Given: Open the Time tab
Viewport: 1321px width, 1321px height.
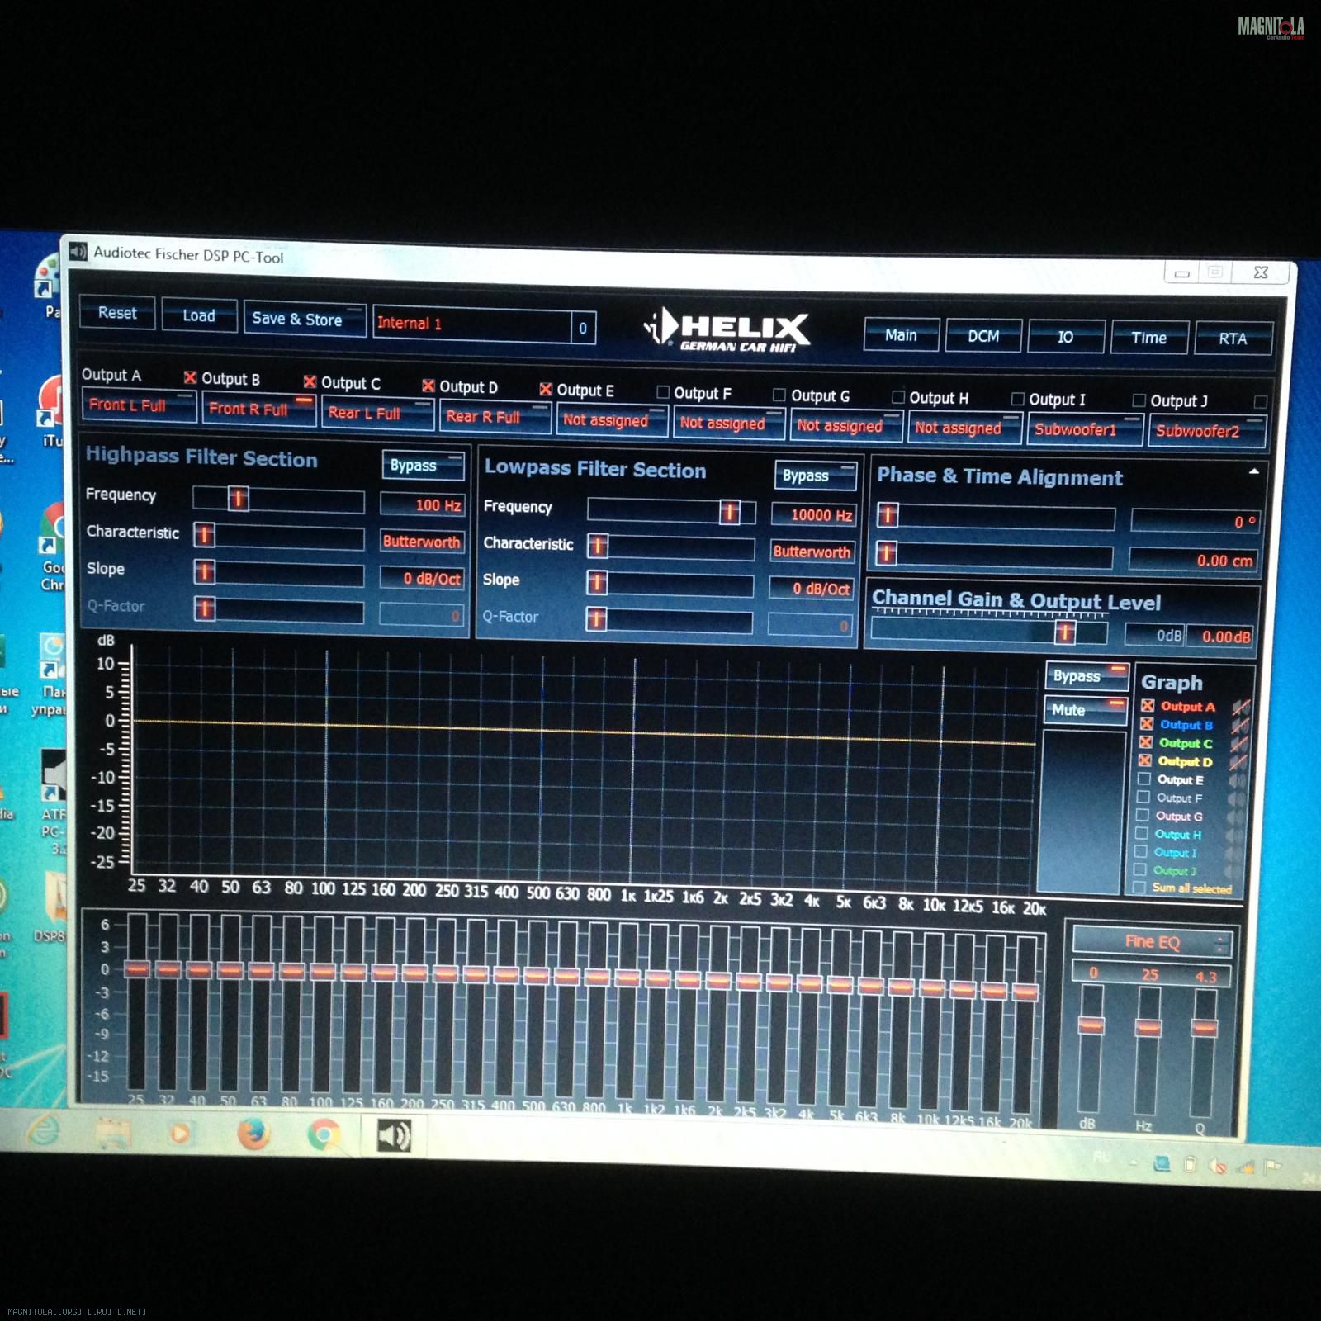Looking at the screenshot, I should tap(1148, 338).
